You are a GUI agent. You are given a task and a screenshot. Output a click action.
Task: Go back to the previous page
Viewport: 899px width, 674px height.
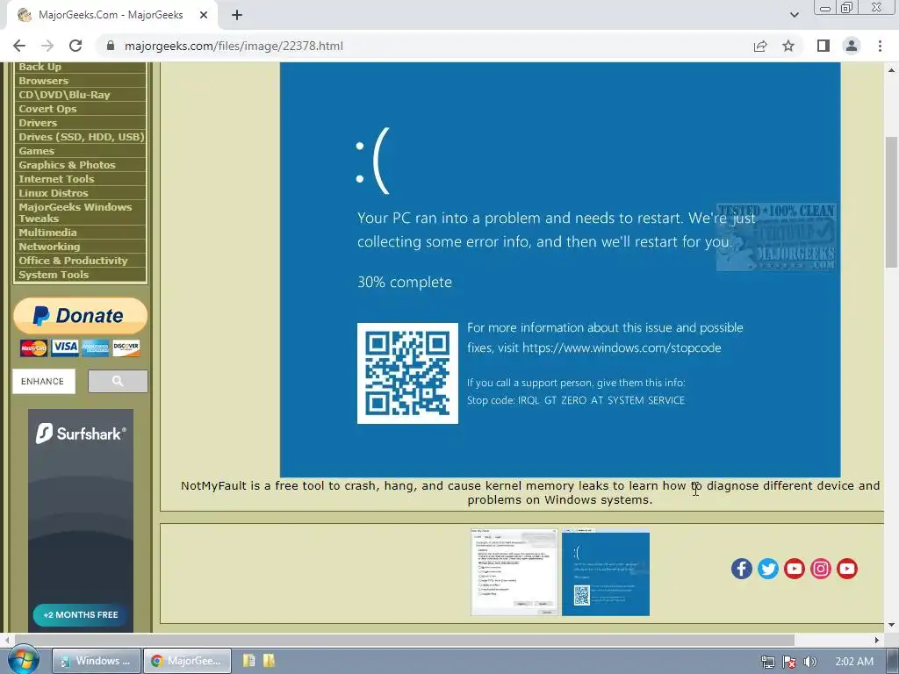point(19,46)
